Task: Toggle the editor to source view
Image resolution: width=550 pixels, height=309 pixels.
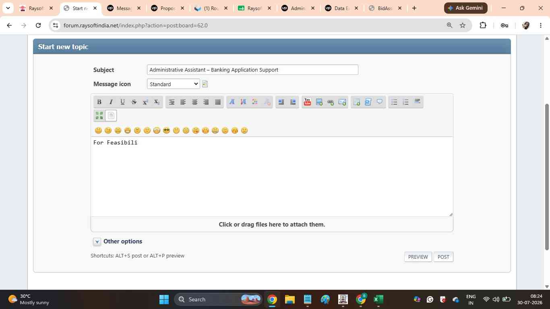Action: click(111, 116)
